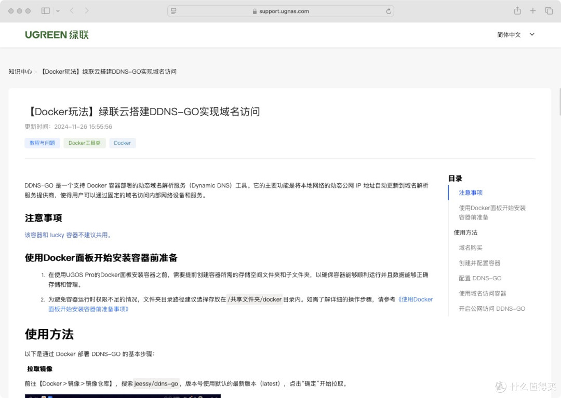Viewport: 561px width, 398px height.
Task: Jump to 使用方法 in the 目录
Action: [x=465, y=232]
